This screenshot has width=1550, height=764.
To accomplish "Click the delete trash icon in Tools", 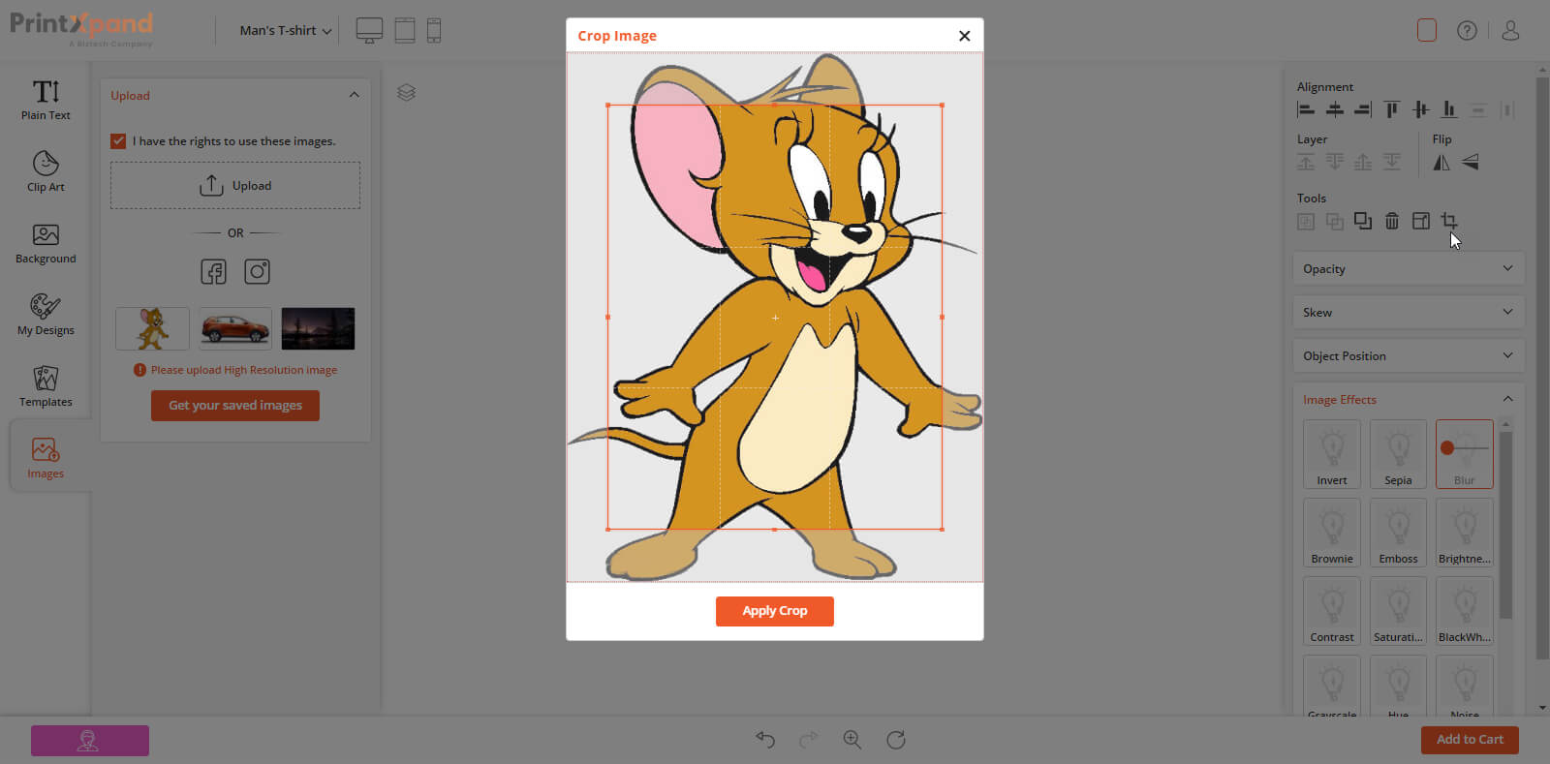I will point(1391,221).
